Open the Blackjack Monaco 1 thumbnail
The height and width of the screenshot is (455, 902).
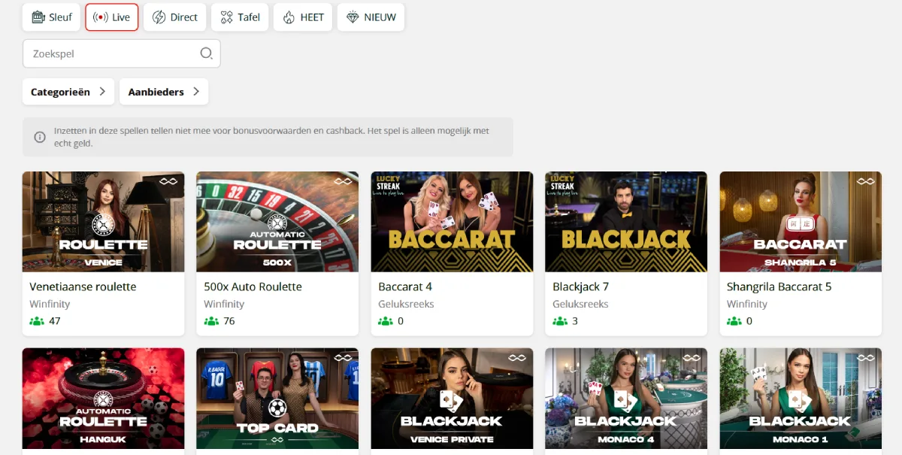801,399
